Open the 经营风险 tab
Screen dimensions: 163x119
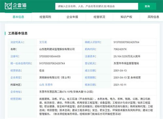pyautogui.click(x=45, y=17)
